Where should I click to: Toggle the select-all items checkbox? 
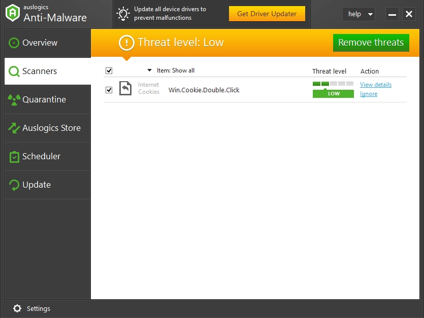(109, 70)
